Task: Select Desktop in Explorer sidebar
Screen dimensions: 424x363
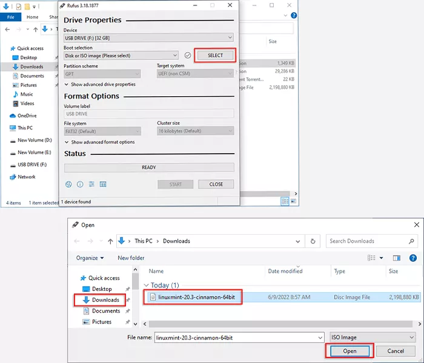Action: (x=25, y=57)
